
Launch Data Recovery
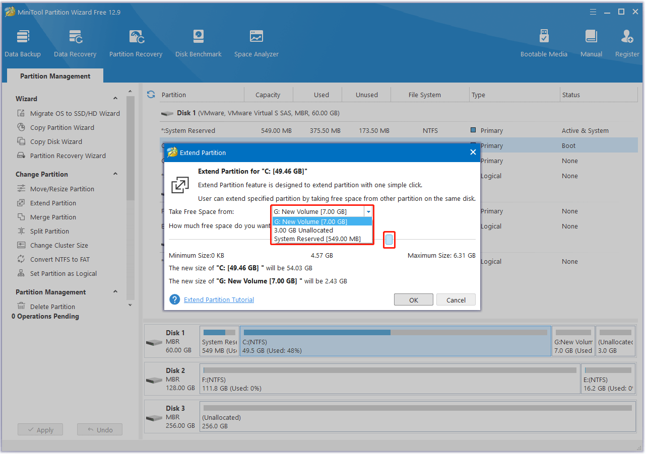point(75,43)
